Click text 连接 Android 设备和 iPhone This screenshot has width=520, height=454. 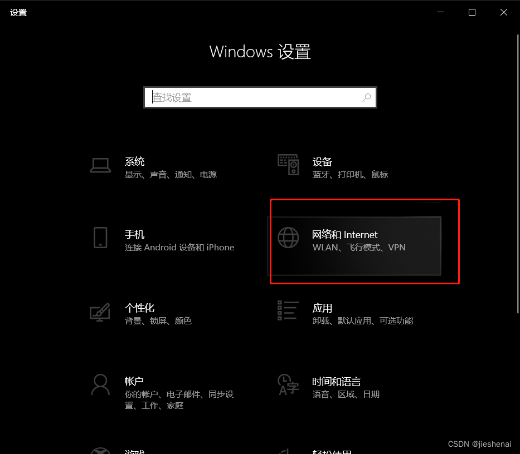pos(179,248)
